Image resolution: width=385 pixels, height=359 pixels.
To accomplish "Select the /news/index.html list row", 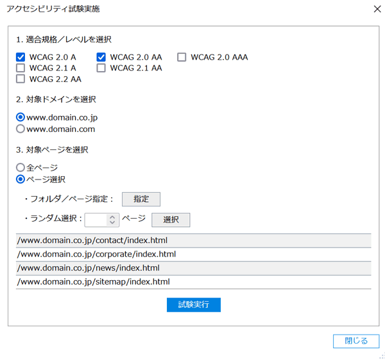I will coord(194,268).
